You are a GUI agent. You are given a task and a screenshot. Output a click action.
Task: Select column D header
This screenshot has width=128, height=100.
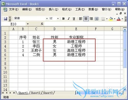55,29
